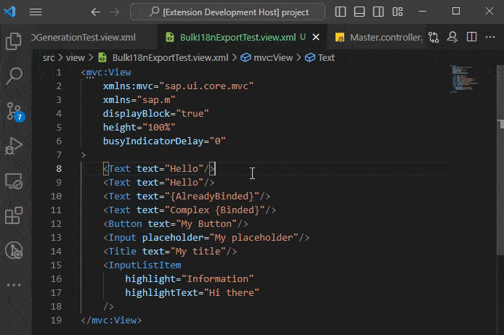Viewport: 504px width, 335px height.
Task: Open the Run and Debug view
Action: point(14,146)
